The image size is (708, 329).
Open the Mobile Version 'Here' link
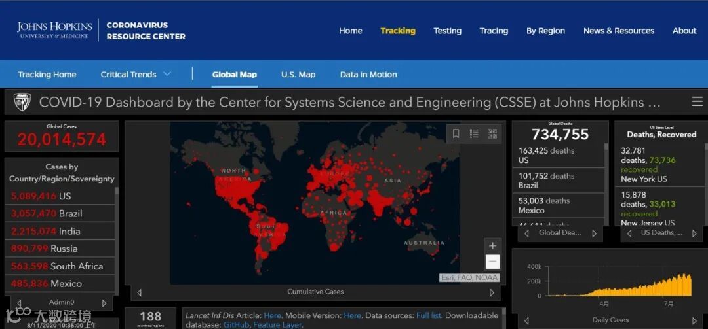352,315
